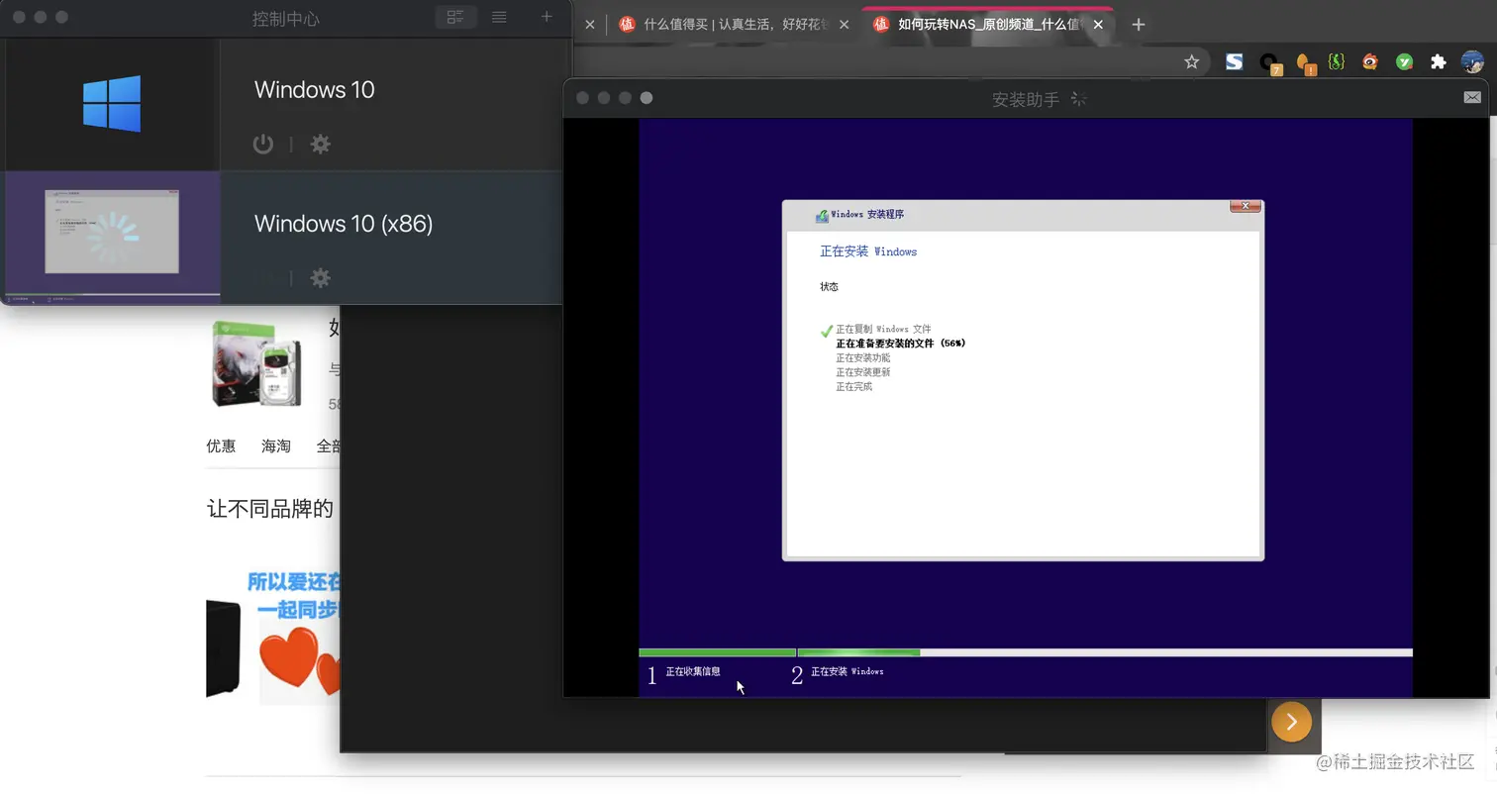
Task: Select the "Windows 10" machine name
Action: point(314,89)
